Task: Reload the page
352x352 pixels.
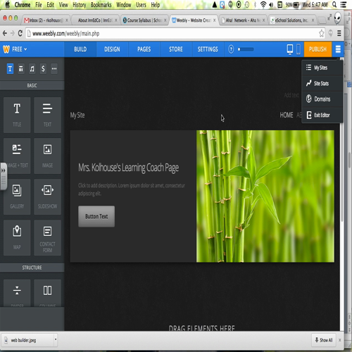Action: (20, 33)
